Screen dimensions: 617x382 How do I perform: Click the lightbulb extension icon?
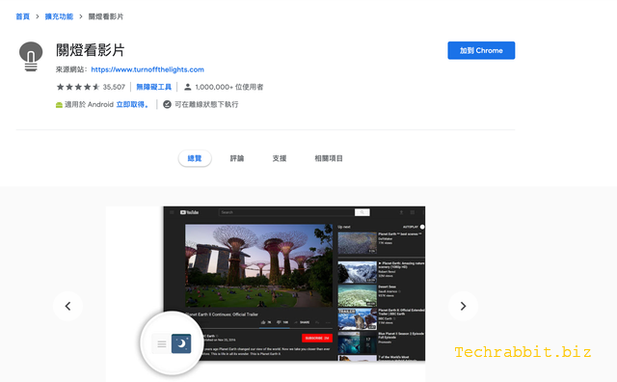click(31, 56)
